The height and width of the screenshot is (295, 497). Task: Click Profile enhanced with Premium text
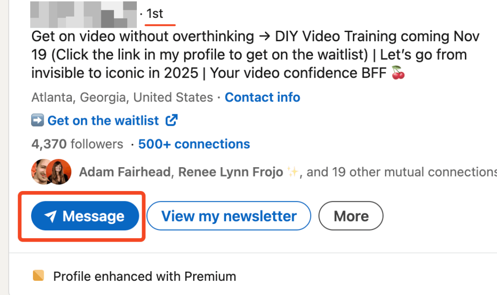coord(144,276)
